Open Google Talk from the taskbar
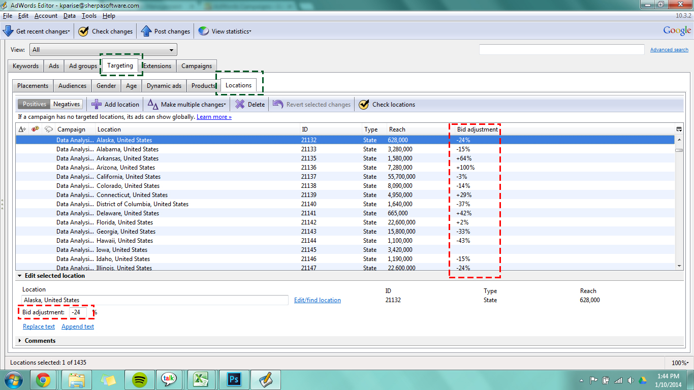The image size is (694, 390). (x=169, y=379)
